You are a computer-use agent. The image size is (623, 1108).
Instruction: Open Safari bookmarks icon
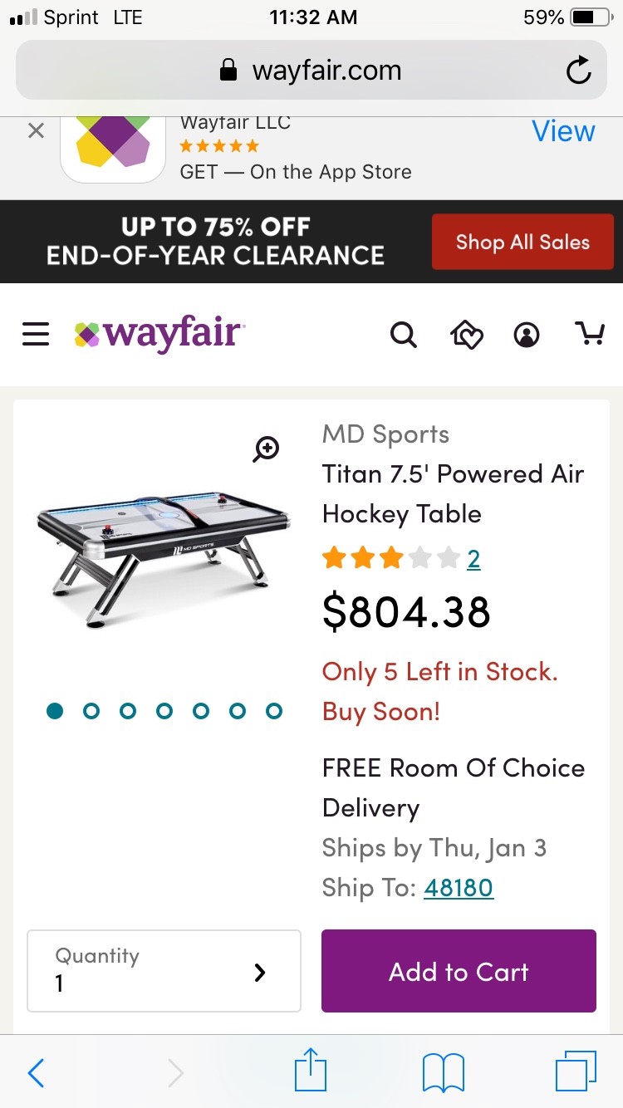tap(443, 1071)
